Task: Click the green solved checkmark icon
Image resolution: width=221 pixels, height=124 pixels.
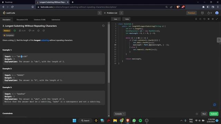Action: [15, 31]
